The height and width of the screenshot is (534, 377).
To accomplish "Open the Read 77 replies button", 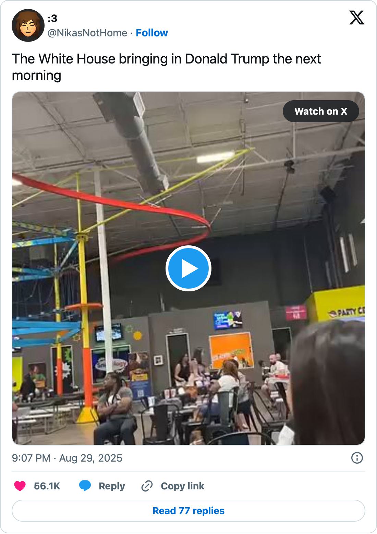I will (188, 511).
